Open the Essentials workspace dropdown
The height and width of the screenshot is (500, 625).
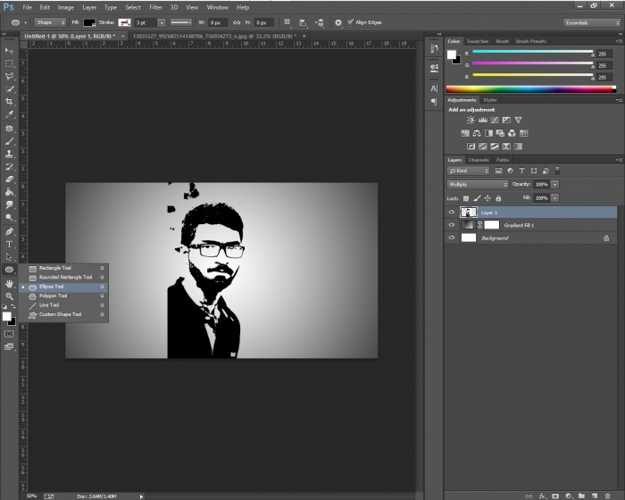[591, 21]
